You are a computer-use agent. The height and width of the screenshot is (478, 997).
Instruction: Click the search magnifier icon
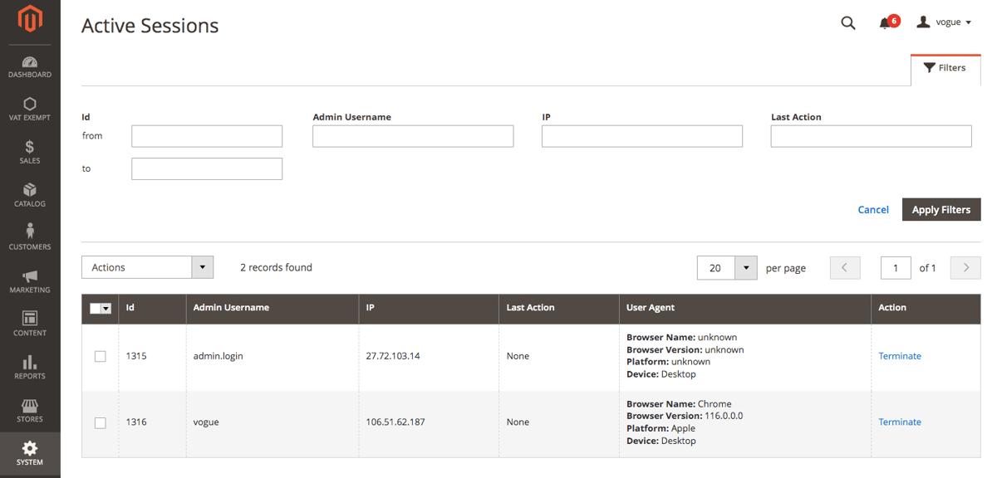pos(847,23)
